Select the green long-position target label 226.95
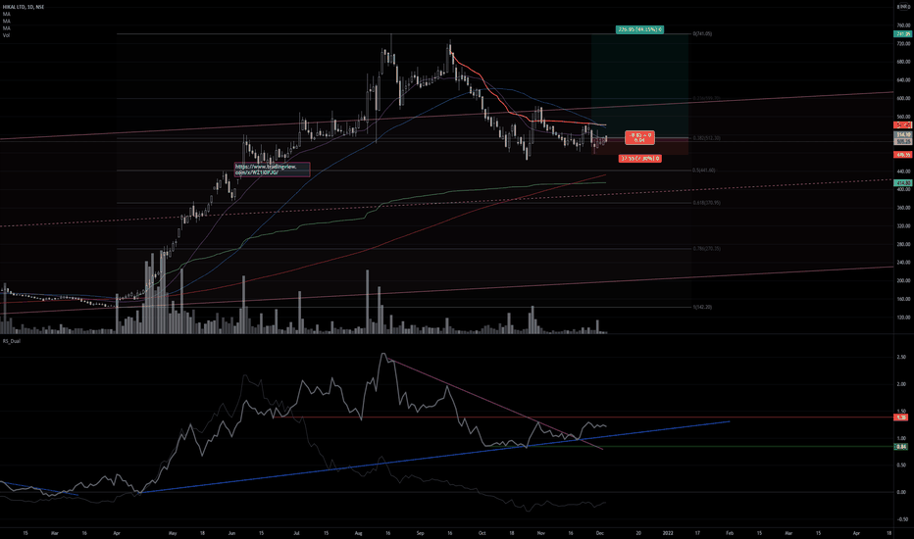914x539 pixels. (639, 29)
